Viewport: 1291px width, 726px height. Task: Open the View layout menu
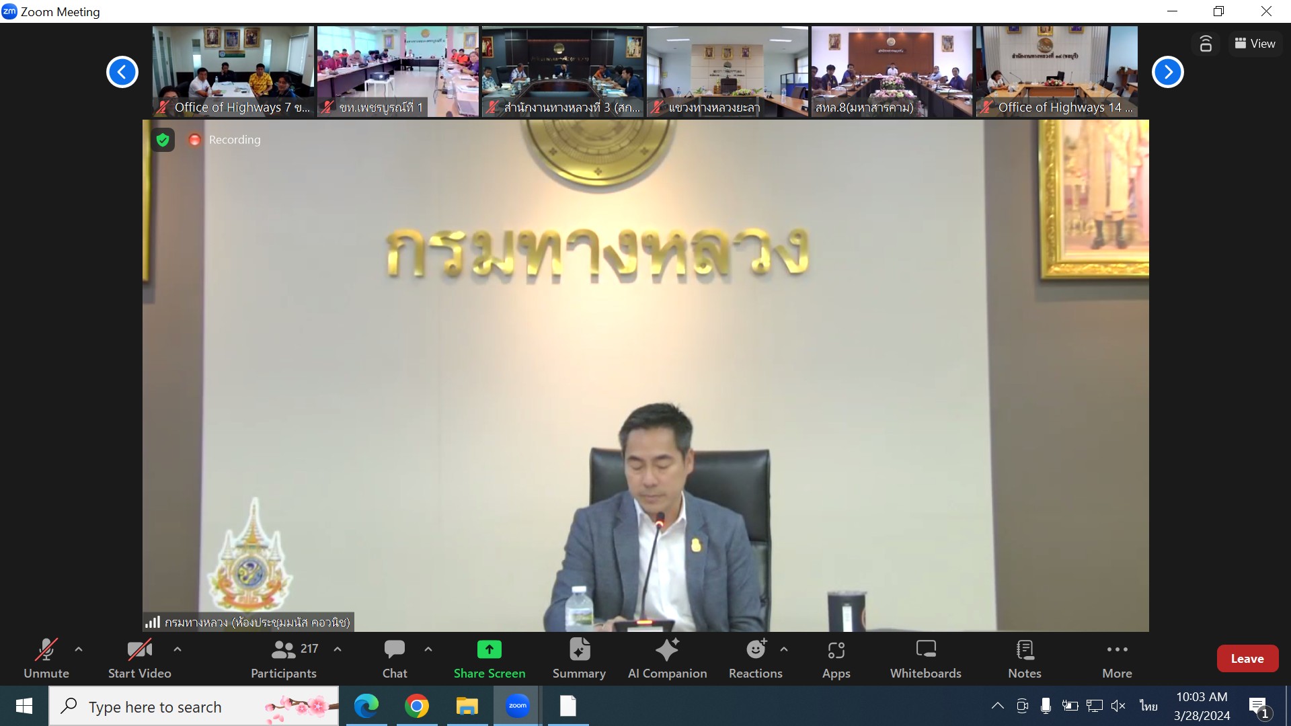tap(1255, 44)
